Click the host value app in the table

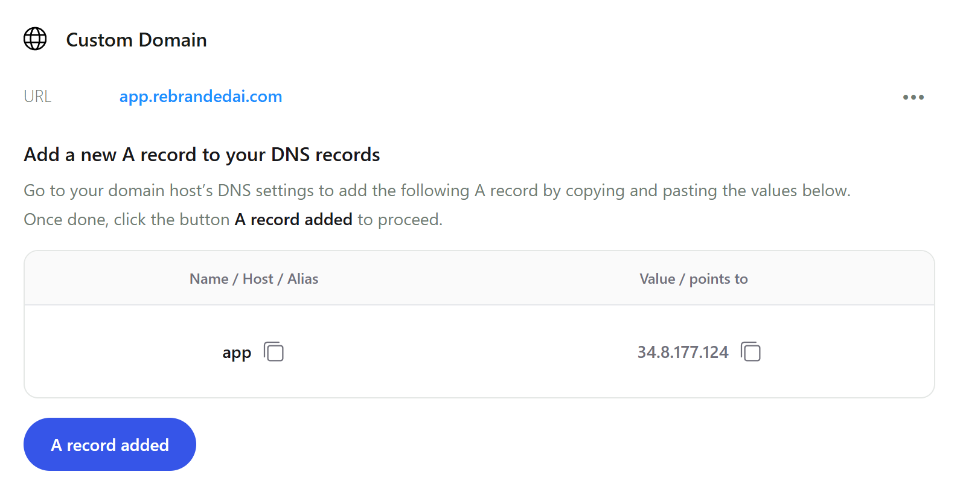pos(236,352)
